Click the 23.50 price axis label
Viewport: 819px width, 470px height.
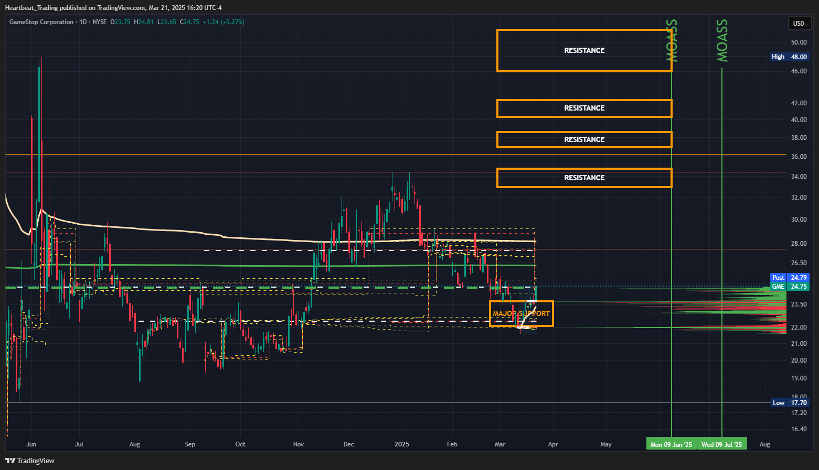pos(799,304)
